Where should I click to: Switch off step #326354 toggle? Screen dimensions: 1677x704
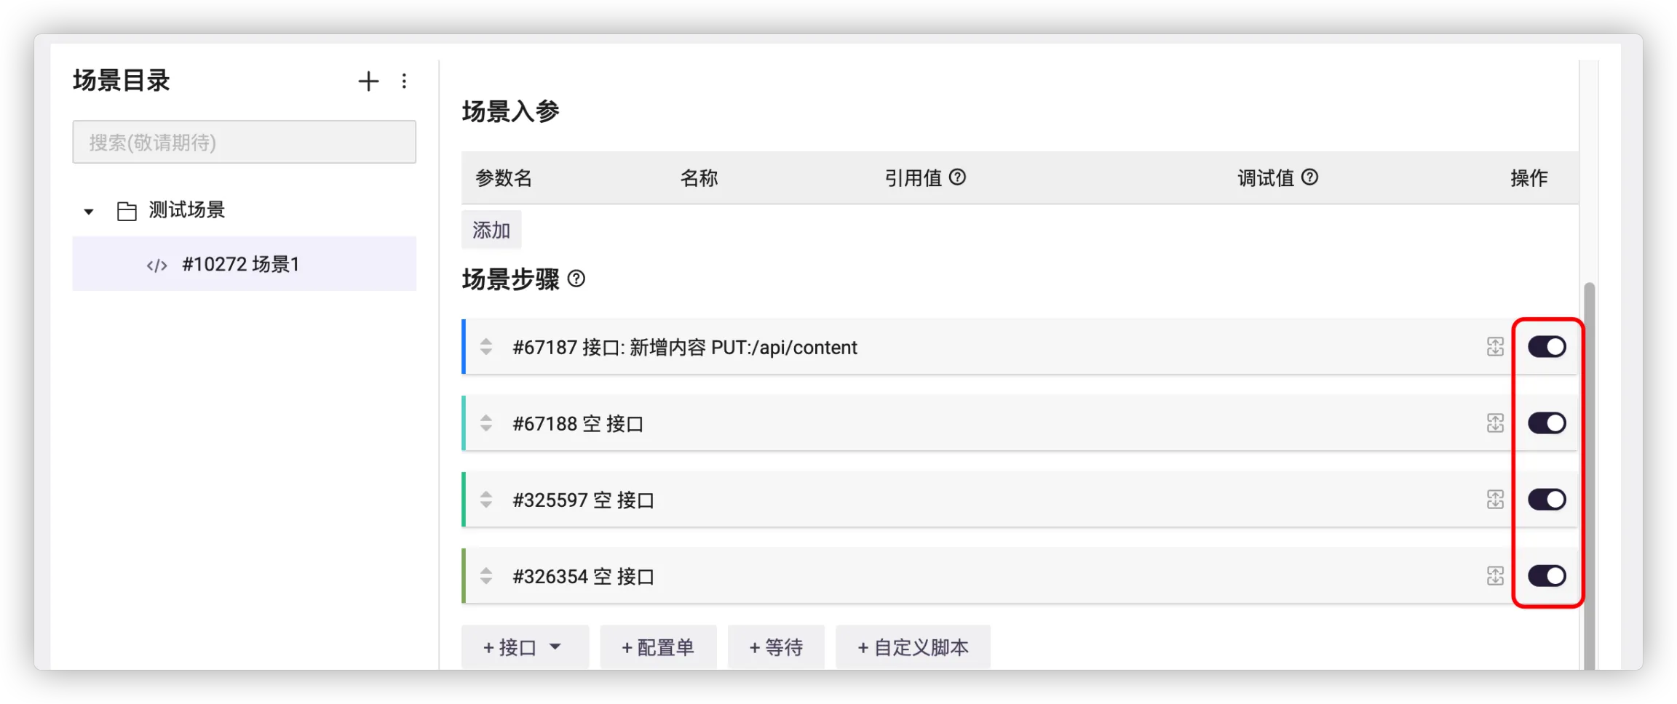[1547, 576]
